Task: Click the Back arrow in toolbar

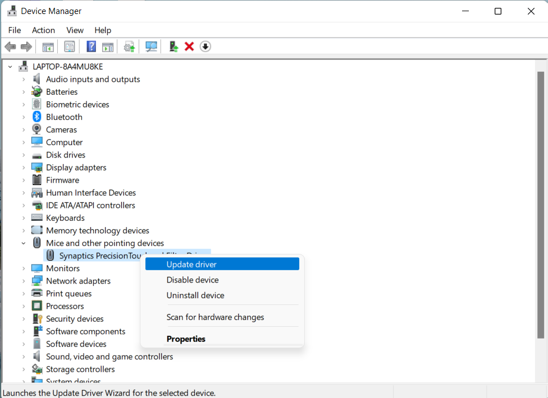Action: pyautogui.click(x=10, y=47)
